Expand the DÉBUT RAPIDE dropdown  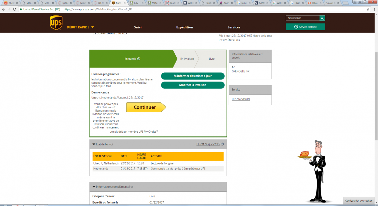(x=80, y=27)
